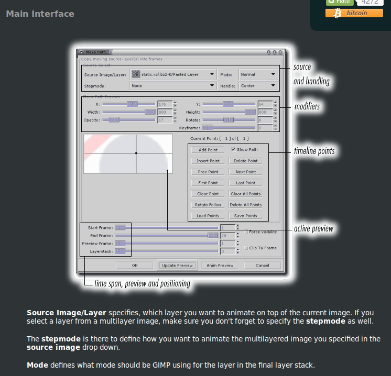391x376 pixels.
Task: Click the Prev Point button
Action: point(208,172)
